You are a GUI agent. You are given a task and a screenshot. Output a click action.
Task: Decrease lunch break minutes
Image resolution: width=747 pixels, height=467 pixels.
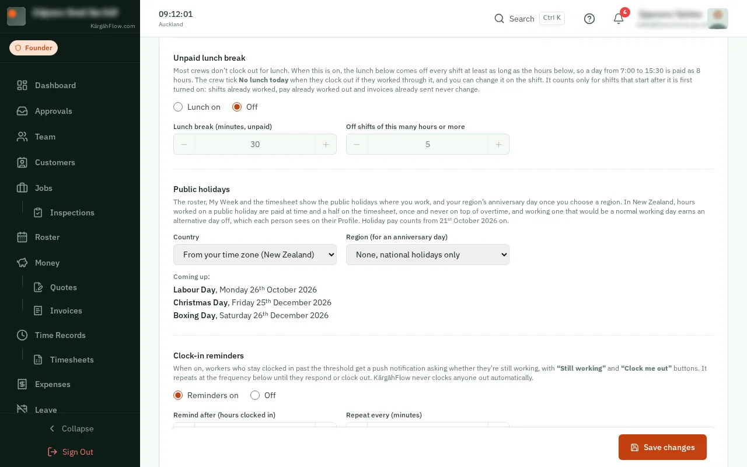coord(184,144)
